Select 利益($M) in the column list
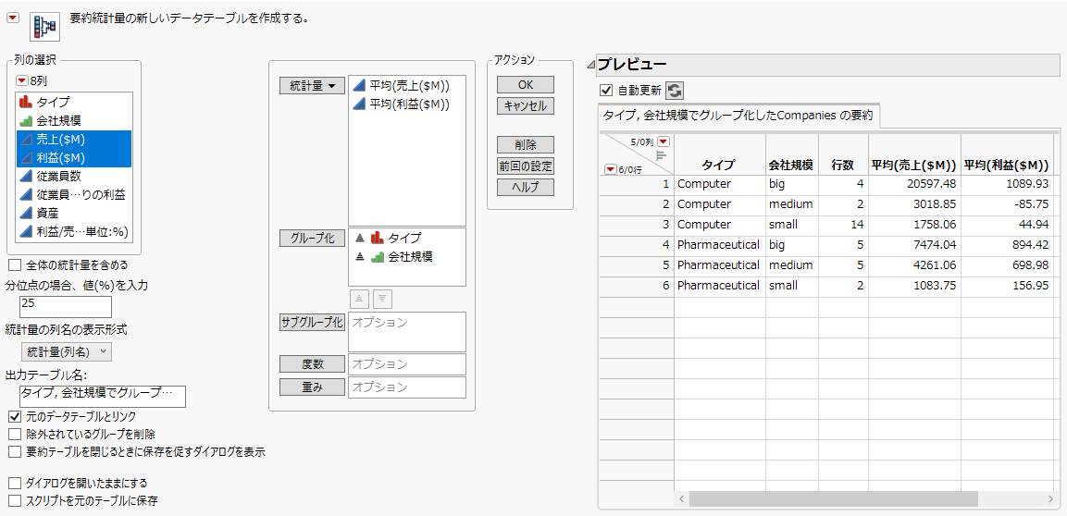The image size is (1067, 516). [x=74, y=157]
